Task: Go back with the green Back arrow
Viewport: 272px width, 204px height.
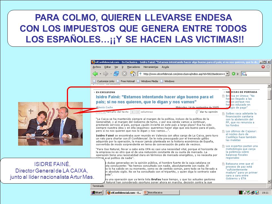Action: tap(95, 74)
